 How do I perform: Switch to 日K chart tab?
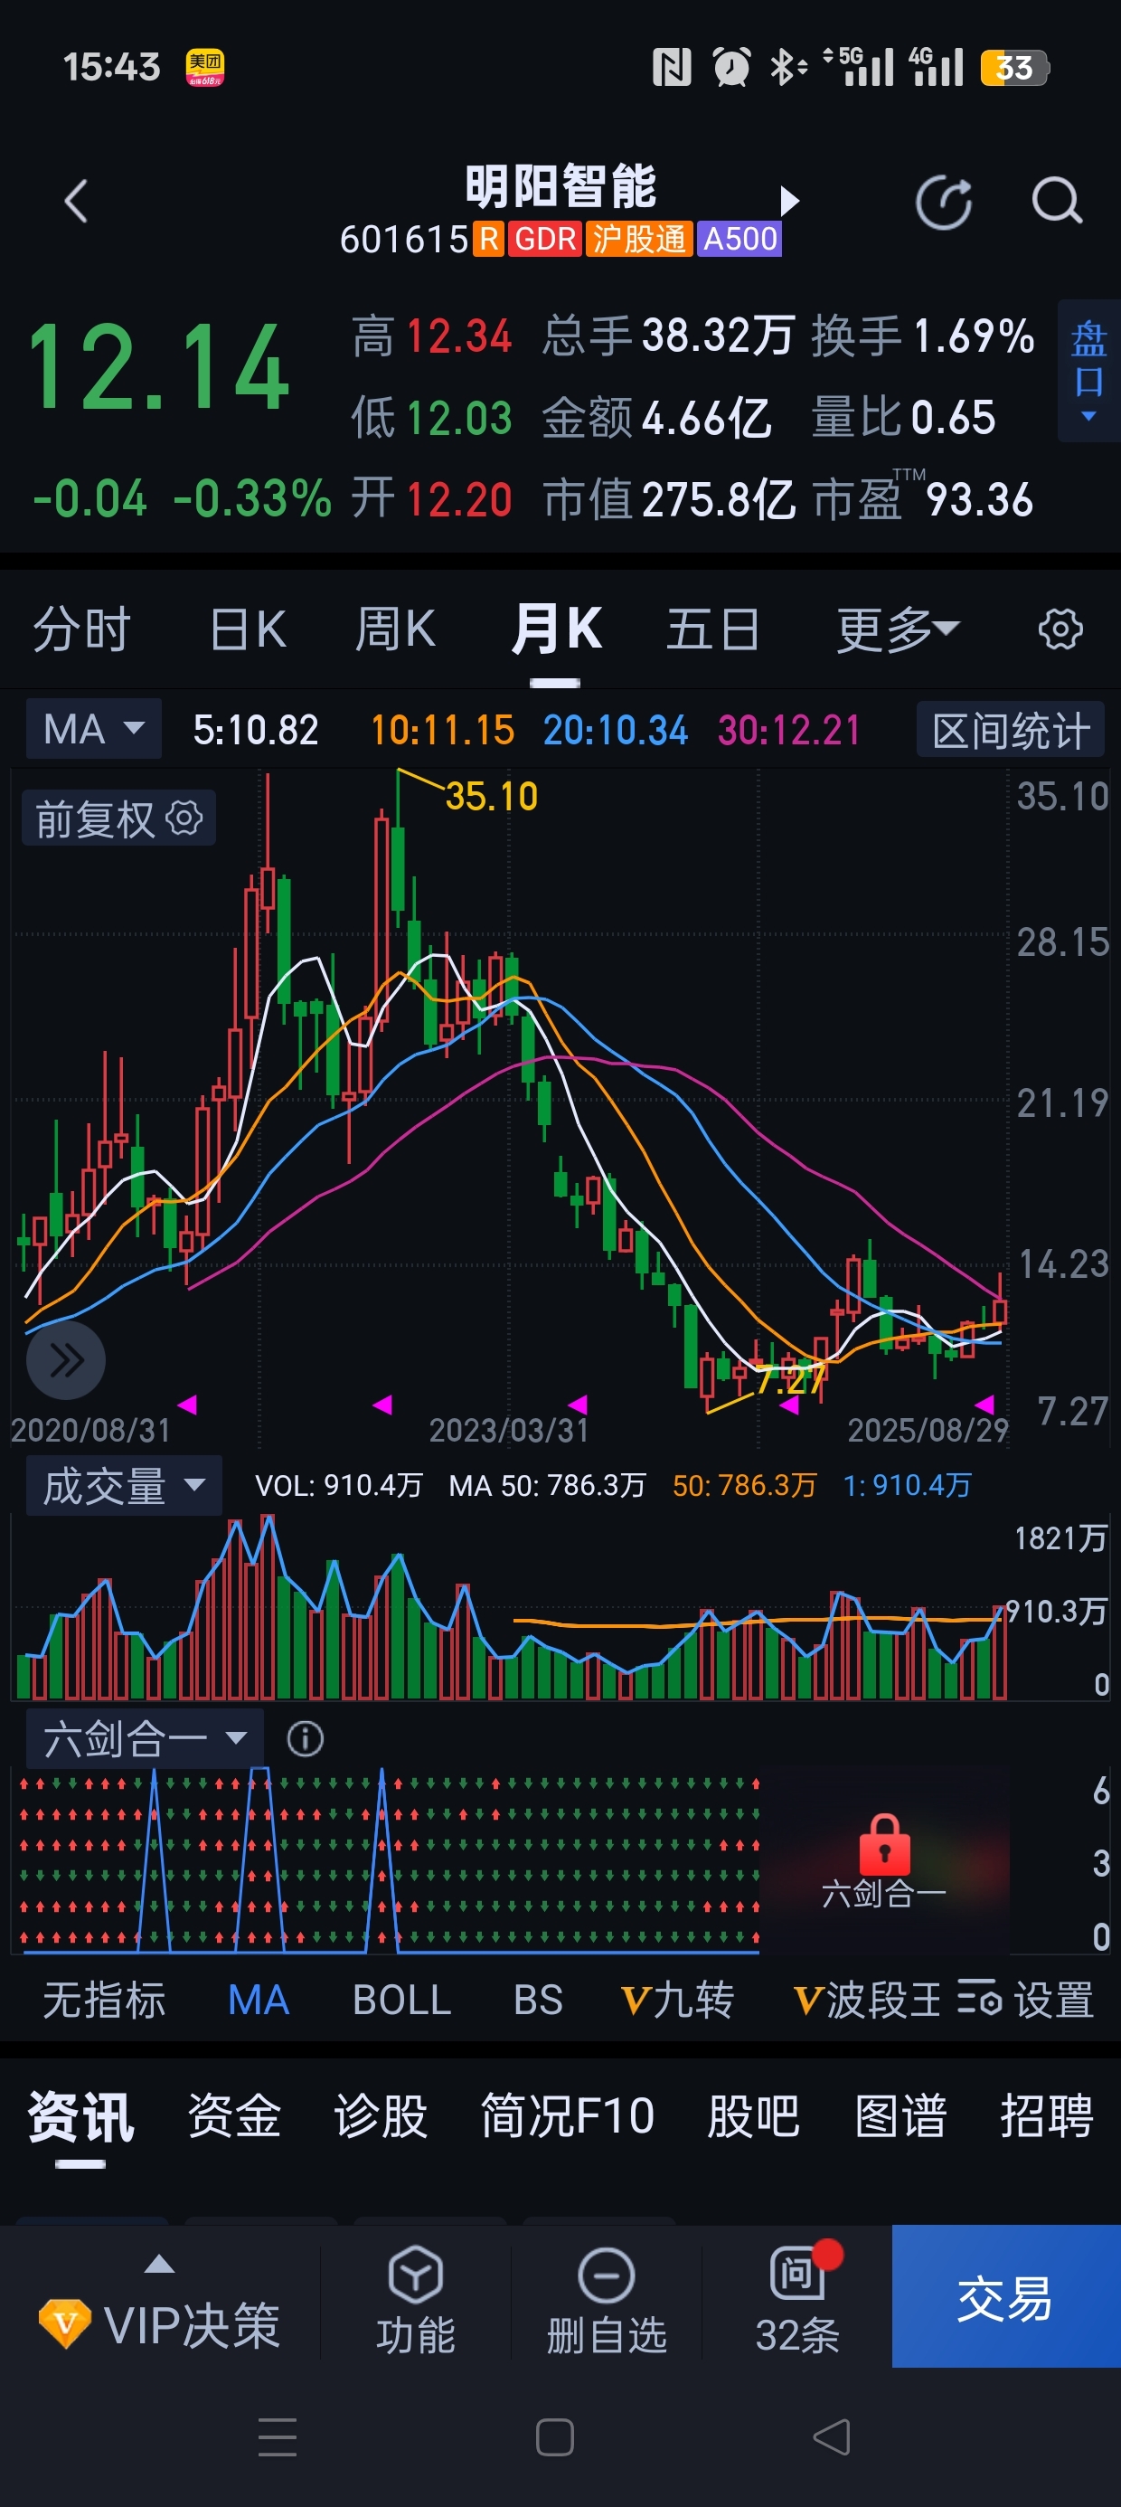(x=248, y=629)
